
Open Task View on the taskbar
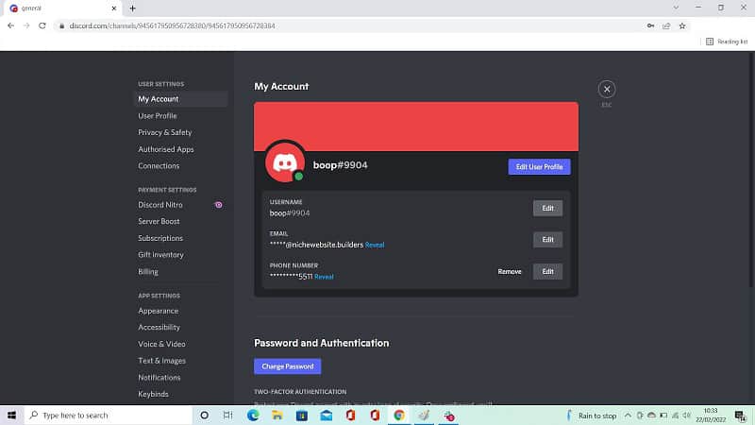click(x=227, y=415)
